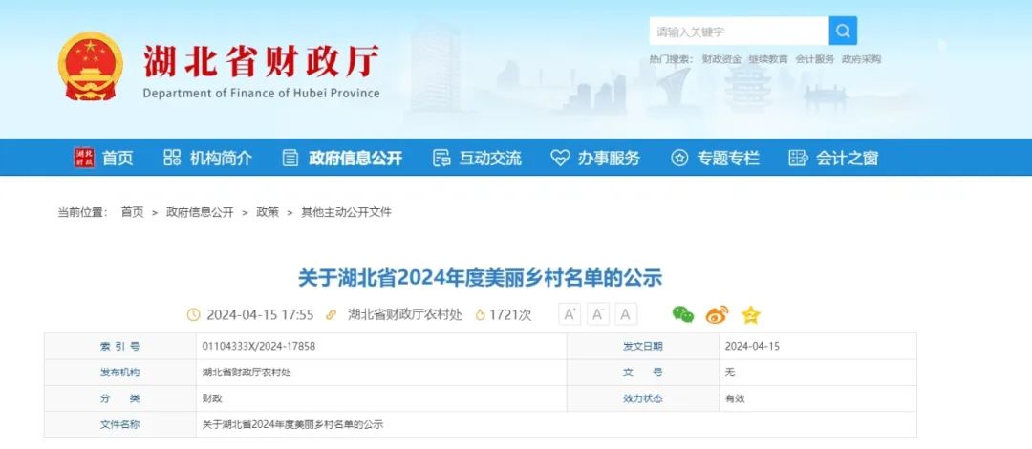Click inside the keyword search field
The width and height of the screenshot is (1032, 449).
pos(739,31)
